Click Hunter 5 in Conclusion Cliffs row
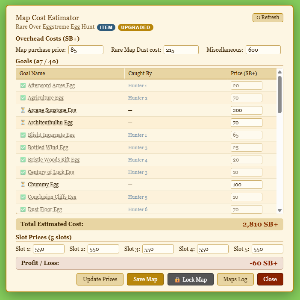This screenshot has width=300, height=300. pyautogui.click(x=138, y=197)
